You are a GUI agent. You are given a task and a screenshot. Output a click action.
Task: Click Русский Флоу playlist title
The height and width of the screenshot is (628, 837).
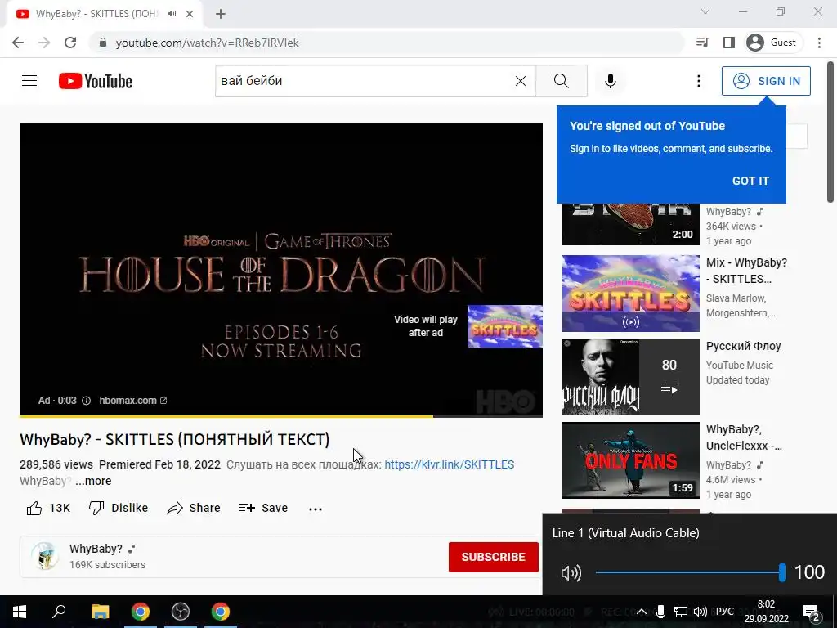click(743, 346)
